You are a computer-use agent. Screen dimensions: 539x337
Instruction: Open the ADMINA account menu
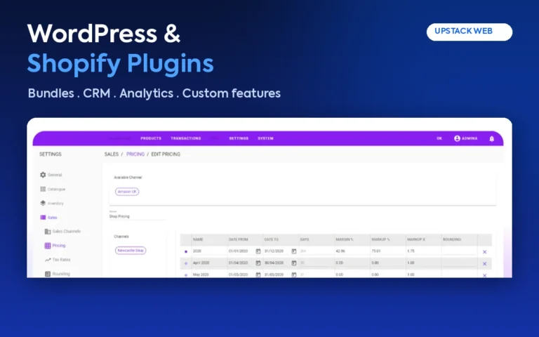pos(466,138)
